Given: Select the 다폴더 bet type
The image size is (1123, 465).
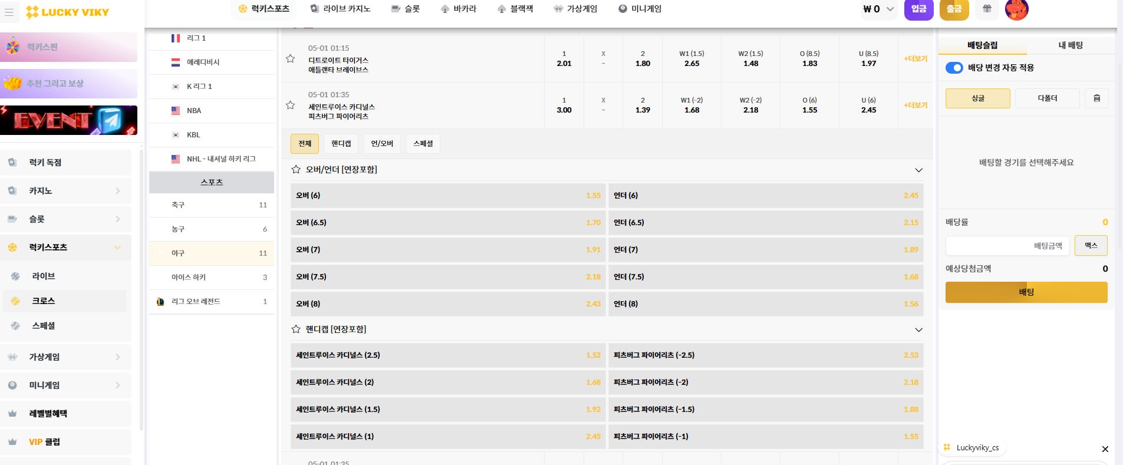Looking at the screenshot, I should 1047,98.
